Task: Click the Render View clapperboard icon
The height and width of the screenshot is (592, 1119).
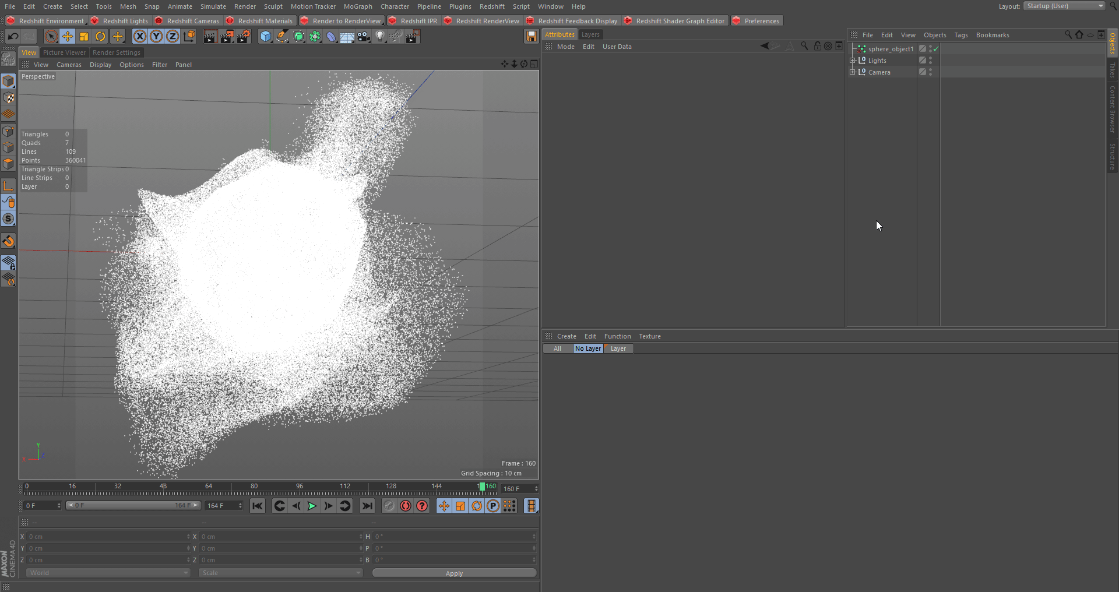Action: coord(210,36)
